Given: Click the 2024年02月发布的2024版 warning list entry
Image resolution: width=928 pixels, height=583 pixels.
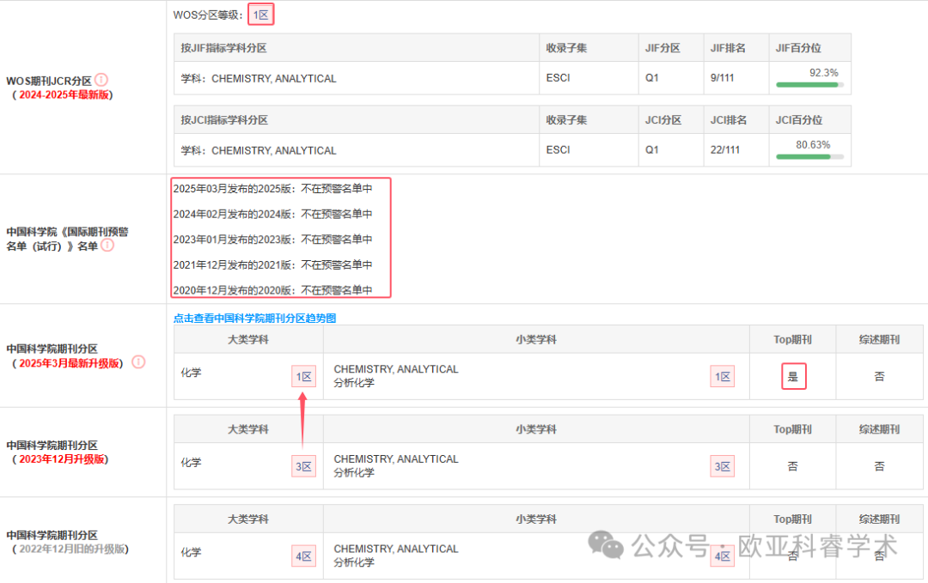Looking at the screenshot, I should click(273, 214).
